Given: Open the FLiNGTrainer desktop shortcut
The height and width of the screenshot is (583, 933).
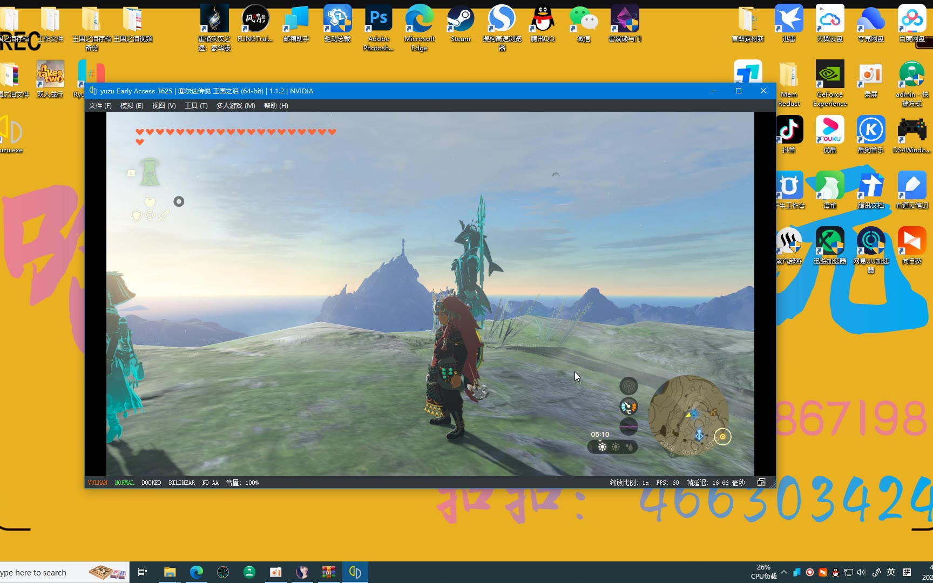Looking at the screenshot, I should click(255, 23).
